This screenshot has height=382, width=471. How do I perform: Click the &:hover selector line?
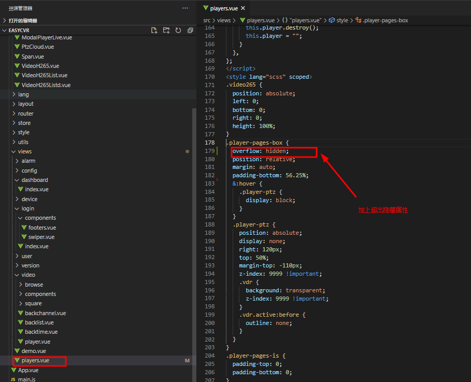point(247,183)
